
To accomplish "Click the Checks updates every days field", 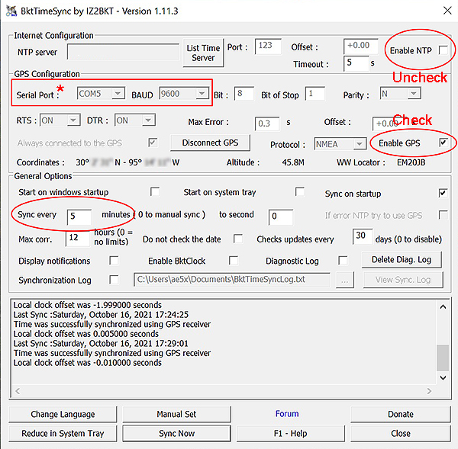I will [363, 236].
